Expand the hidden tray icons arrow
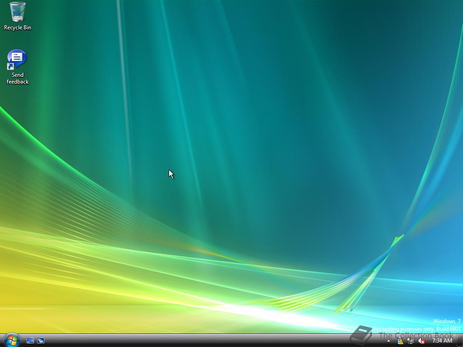463x347 pixels. [388, 341]
